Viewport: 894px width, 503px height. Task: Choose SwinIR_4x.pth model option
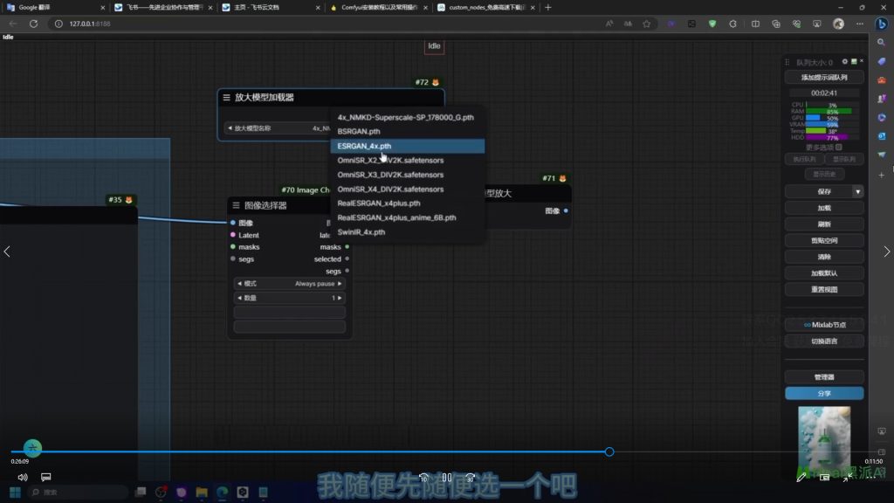click(361, 232)
